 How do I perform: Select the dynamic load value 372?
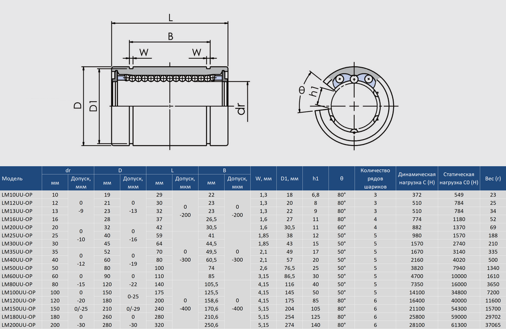[417, 195]
